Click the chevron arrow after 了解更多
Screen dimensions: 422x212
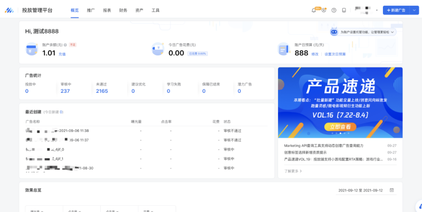tap(301, 171)
